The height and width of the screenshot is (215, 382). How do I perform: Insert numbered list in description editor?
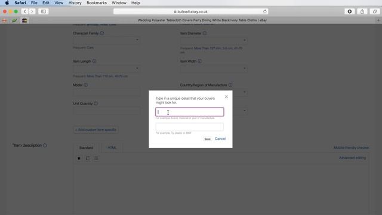88,158
